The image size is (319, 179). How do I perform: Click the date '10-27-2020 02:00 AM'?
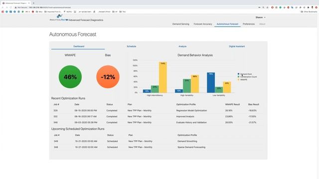click(86, 147)
